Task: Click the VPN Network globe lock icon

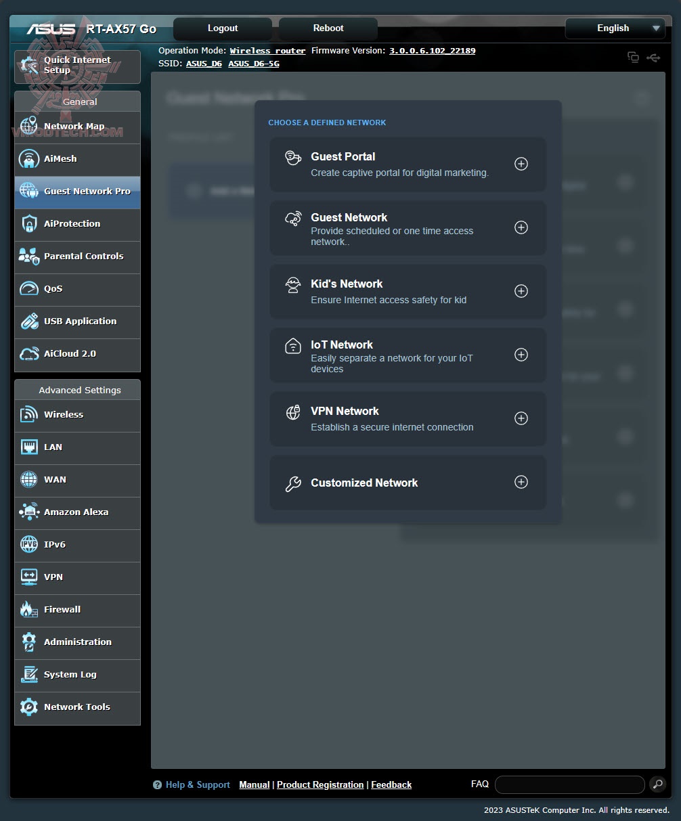Action: click(293, 412)
